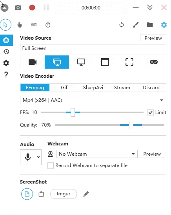Open the overlay brush icon

[136, 25]
